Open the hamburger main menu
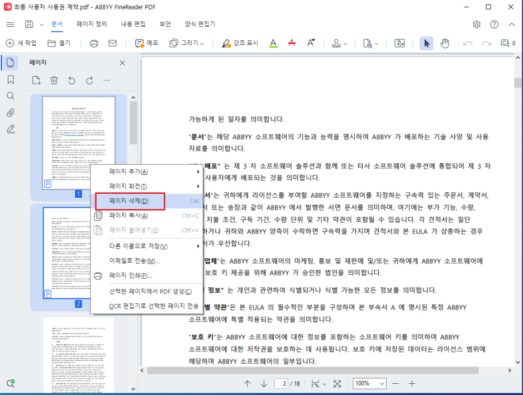This screenshot has width=523, height=395. click(x=11, y=25)
